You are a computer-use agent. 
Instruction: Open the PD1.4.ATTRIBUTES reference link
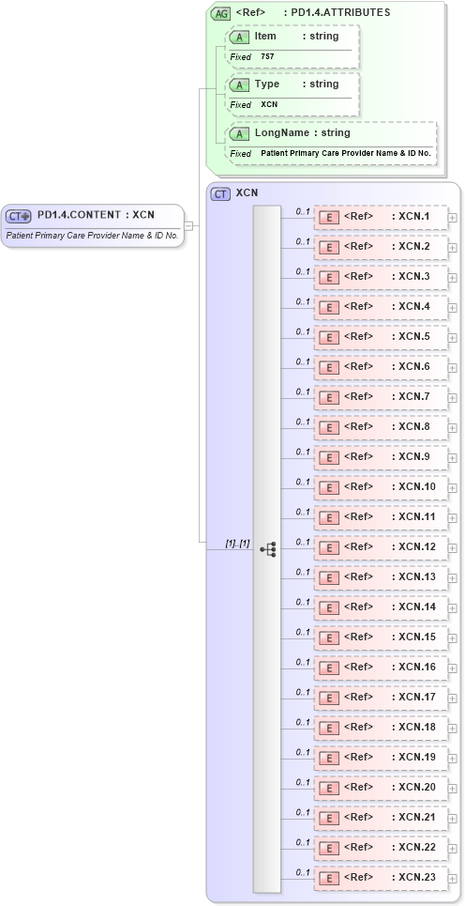tap(313, 12)
